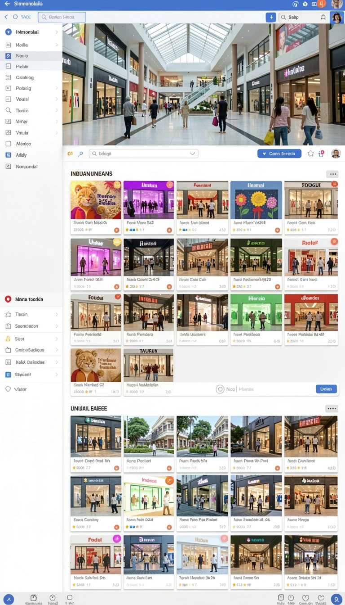Click the Vister shield icon in the sidebar
Screen dimensions: 345x605
coord(8,389)
